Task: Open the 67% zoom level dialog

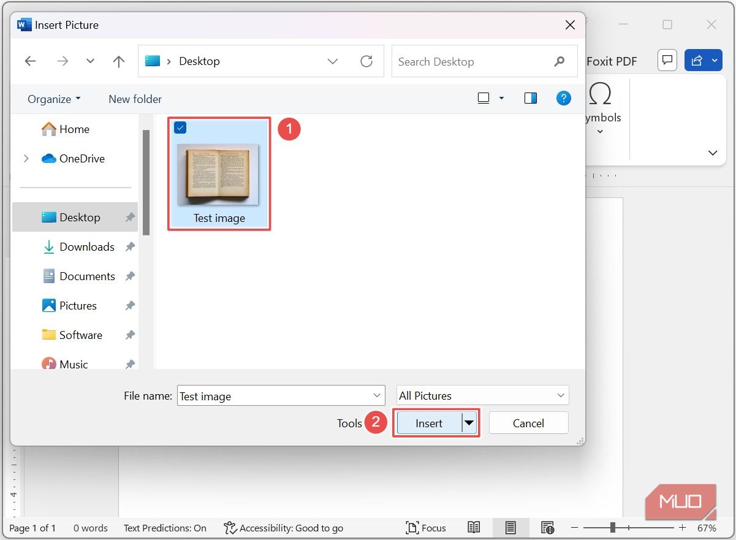Action: pos(707,528)
